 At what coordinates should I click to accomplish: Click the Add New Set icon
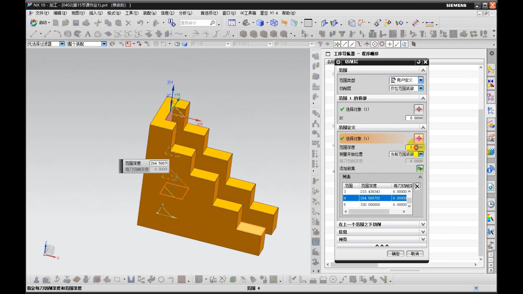pos(420,169)
